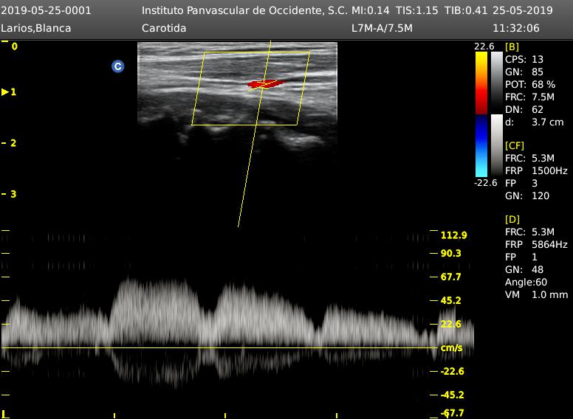Screen dimensions: 573x419
Task: Click the [D] Doppler section header
Action: [x=512, y=219]
